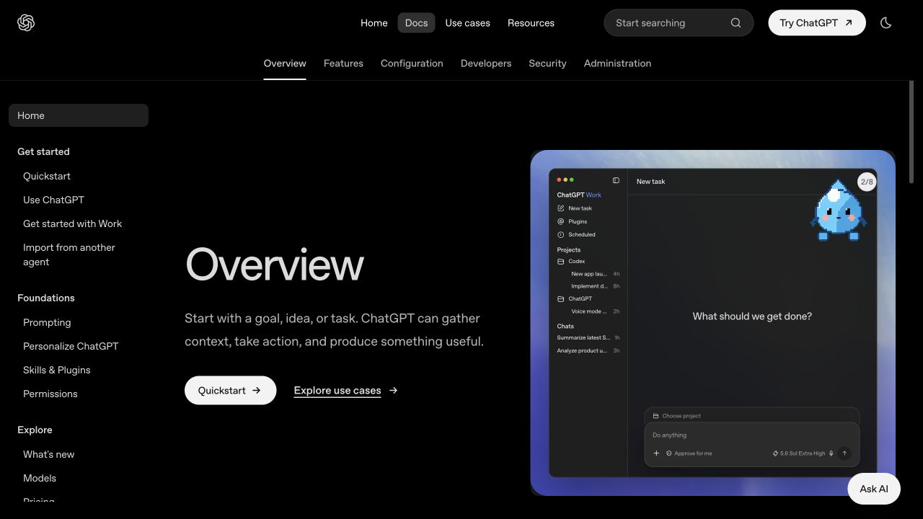923x519 pixels.
Task: Click the microphone icon in composer
Action: tap(831, 453)
